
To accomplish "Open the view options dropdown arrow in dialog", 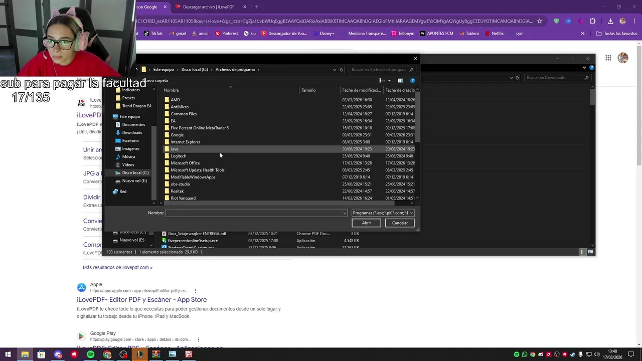I will 389,80.
